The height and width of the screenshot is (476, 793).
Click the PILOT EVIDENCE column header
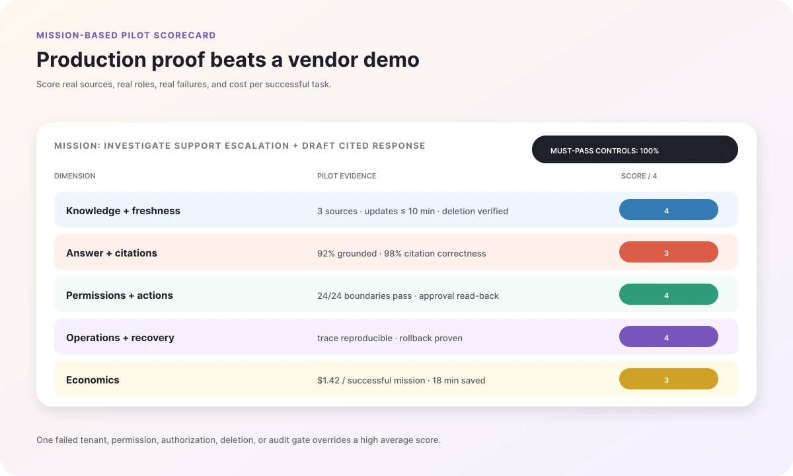347,176
